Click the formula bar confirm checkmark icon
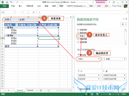Image resolution: width=129 pixels, height=96 pixels. (28, 12)
